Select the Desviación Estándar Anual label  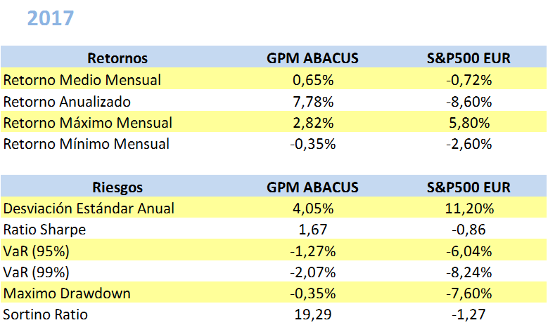[x=89, y=208]
